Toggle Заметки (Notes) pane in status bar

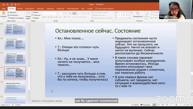click(x=135, y=105)
